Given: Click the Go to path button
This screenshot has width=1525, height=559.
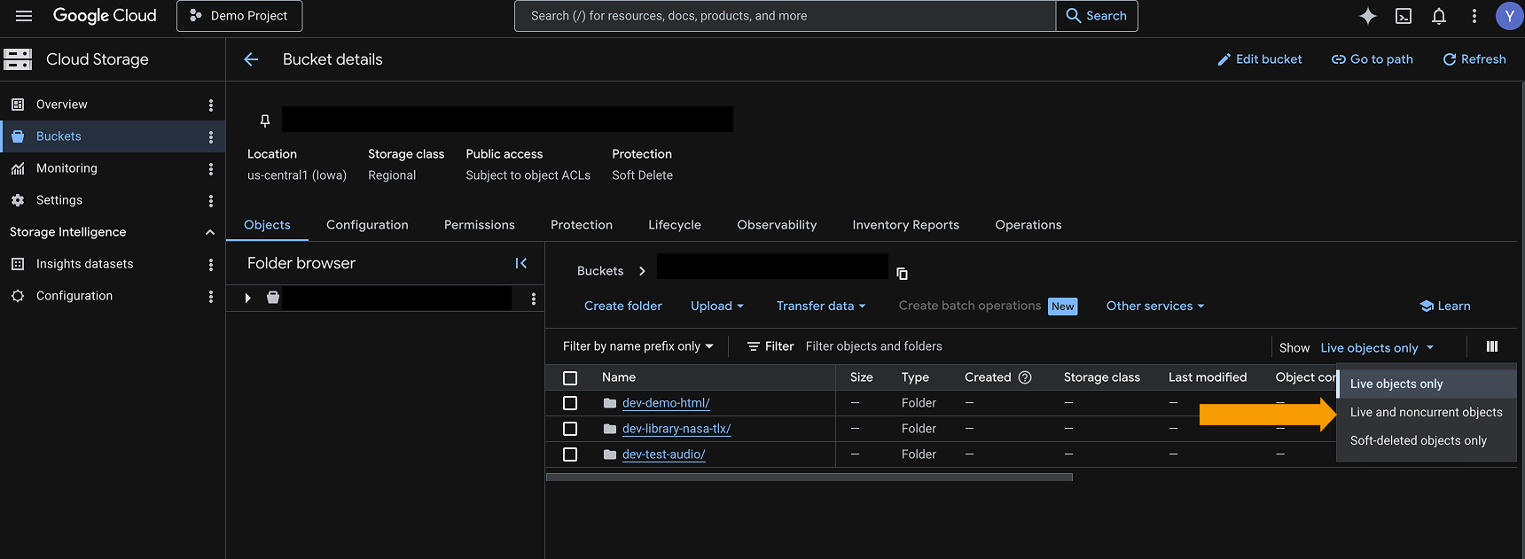Looking at the screenshot, I should pos(1372,59).
